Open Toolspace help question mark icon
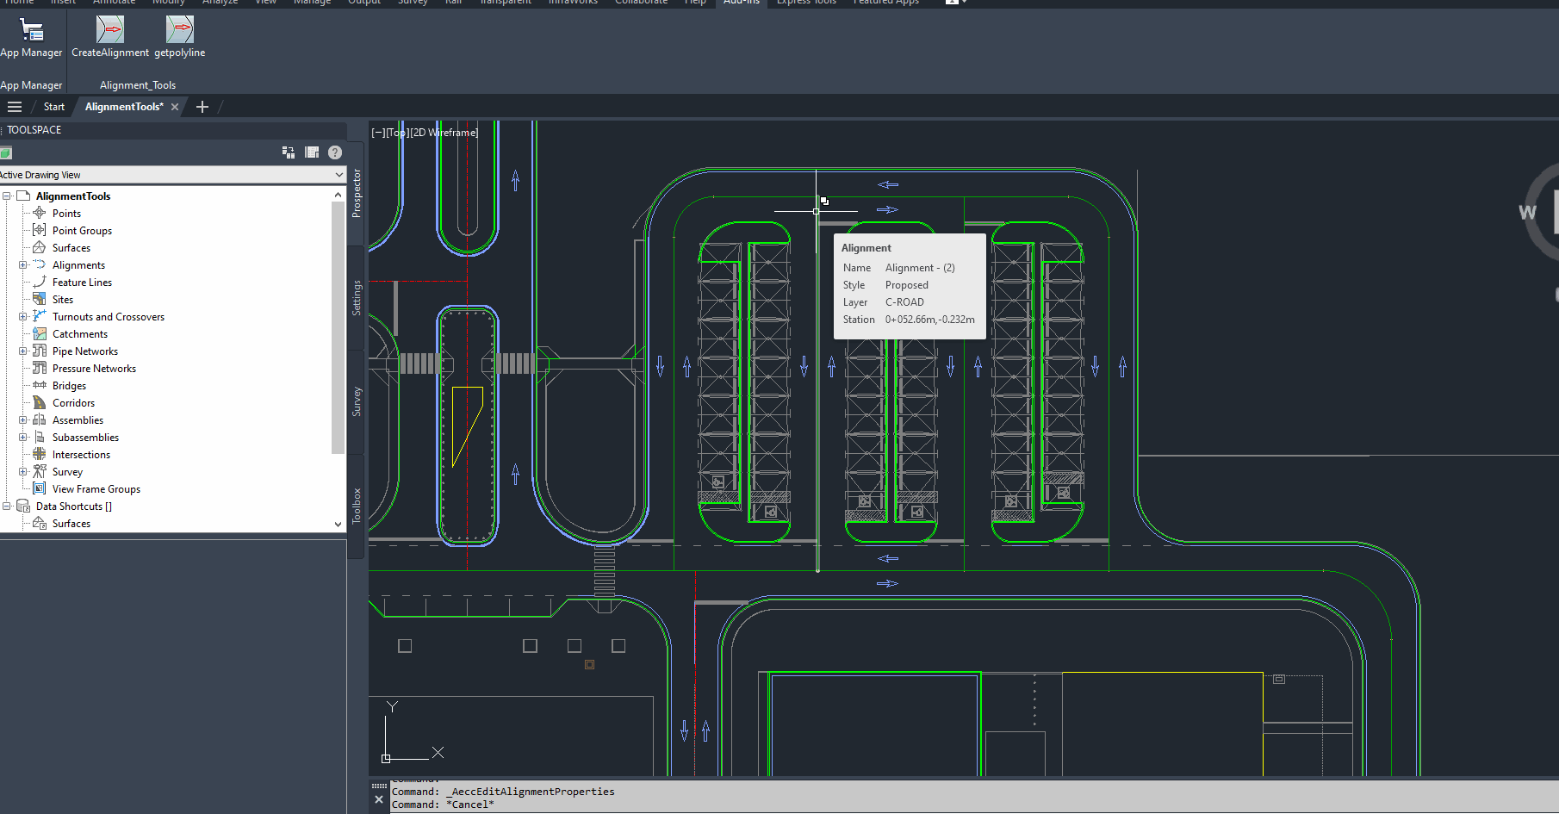The height and width of the screenshot is (814, 1559). (x=335, y=152)
